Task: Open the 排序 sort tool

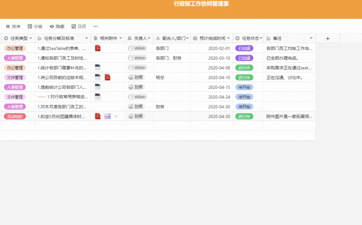Action: (x=13, y=27)
